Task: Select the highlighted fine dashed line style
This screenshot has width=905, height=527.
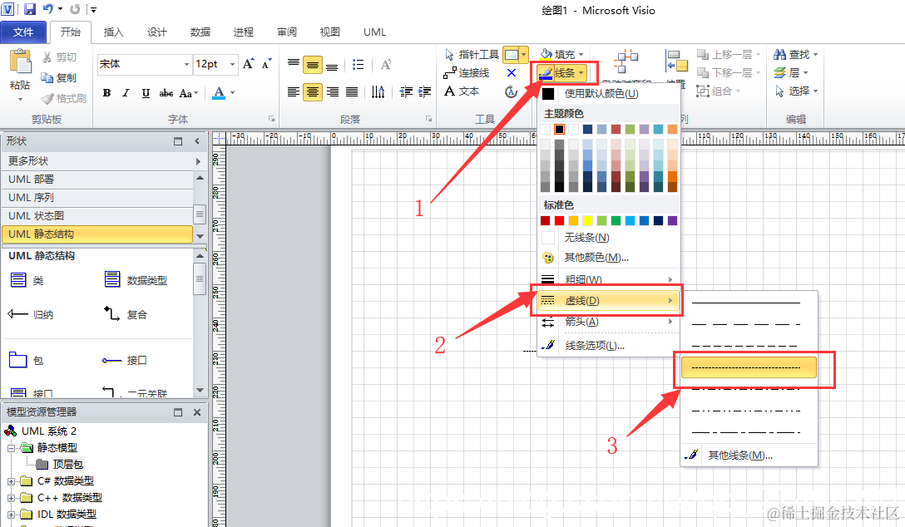Action: coord(749,367)
